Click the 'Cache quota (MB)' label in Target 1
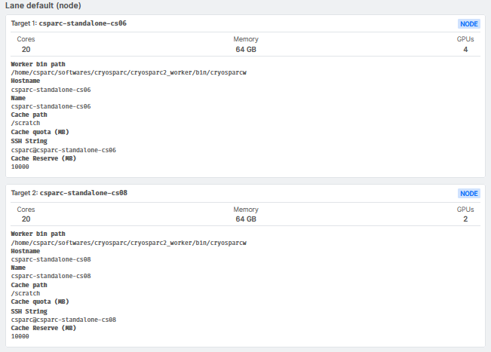491x352 pixels. [x=40, y=132]
